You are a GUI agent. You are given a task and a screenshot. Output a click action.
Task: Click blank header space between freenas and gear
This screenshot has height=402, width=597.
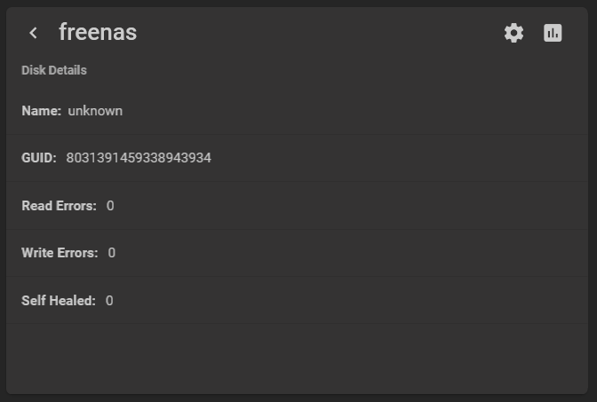(320, 33)
